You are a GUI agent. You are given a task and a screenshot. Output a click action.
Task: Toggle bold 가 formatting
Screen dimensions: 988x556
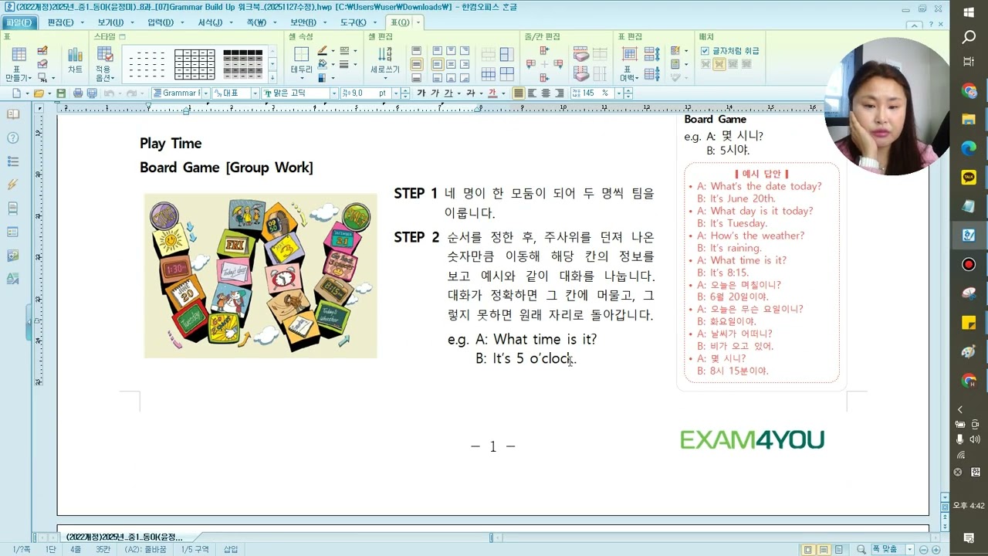pos(421,93)
